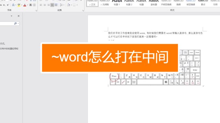Close the navigation pane
The image size is (220, 123).
coord(19,16)
